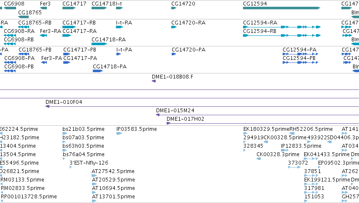This screenshot has height=203, width=359.
Task: Select the CG14718-PA protein bar
Action: click(x=98, y=71)
